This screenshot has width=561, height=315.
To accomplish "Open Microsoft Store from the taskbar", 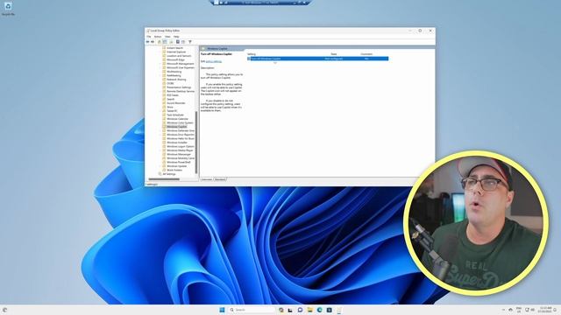I will click(x=330, y=310).
